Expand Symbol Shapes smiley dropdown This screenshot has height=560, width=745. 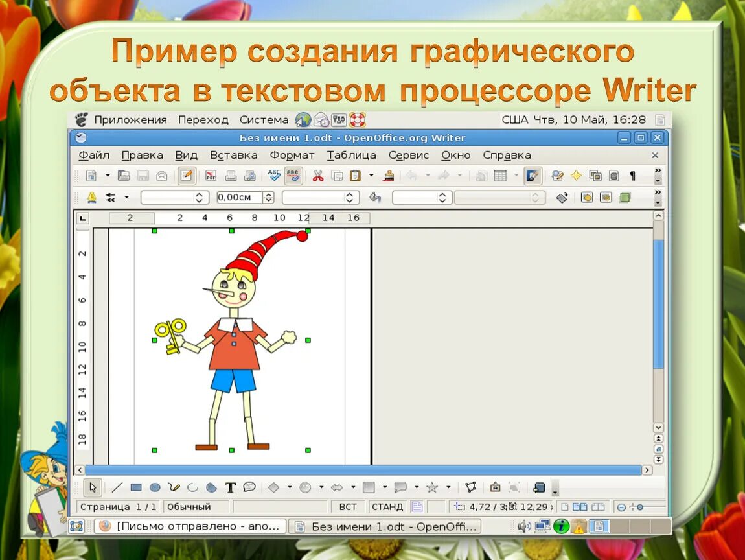(322, 487)
